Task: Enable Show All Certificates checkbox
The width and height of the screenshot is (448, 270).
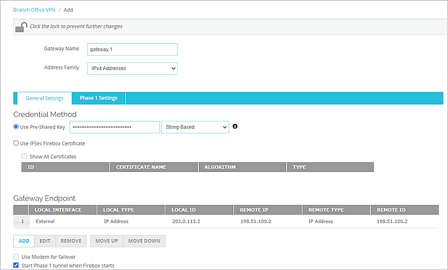Action: tap(24, 156)
